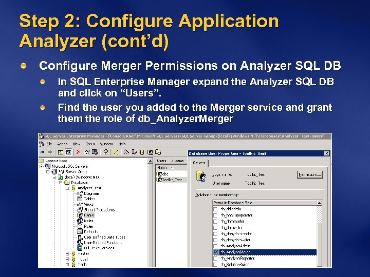Viewport: 370px width, 277px height.
Task: Click the Register Server toolbar icon
Action: (x=134, y=152)
